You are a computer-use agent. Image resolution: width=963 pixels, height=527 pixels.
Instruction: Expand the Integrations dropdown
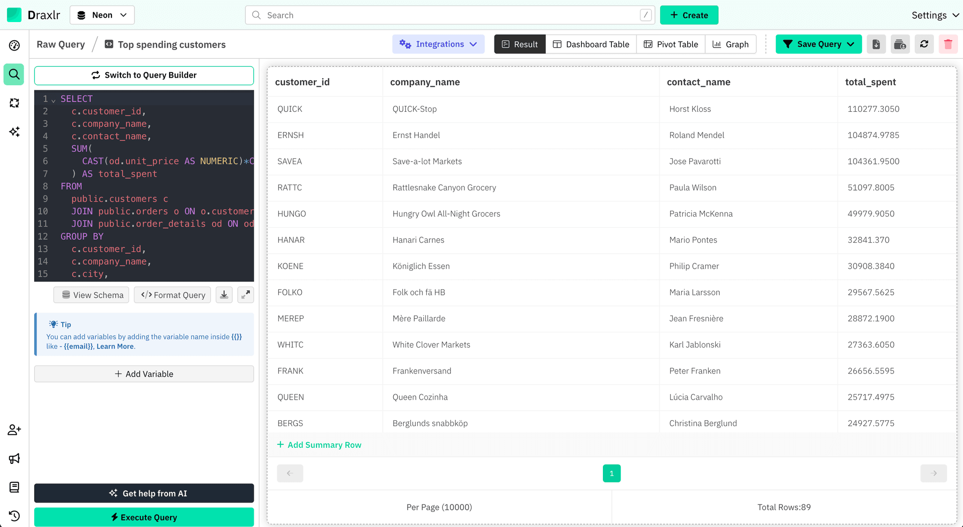tap(438, 44)
